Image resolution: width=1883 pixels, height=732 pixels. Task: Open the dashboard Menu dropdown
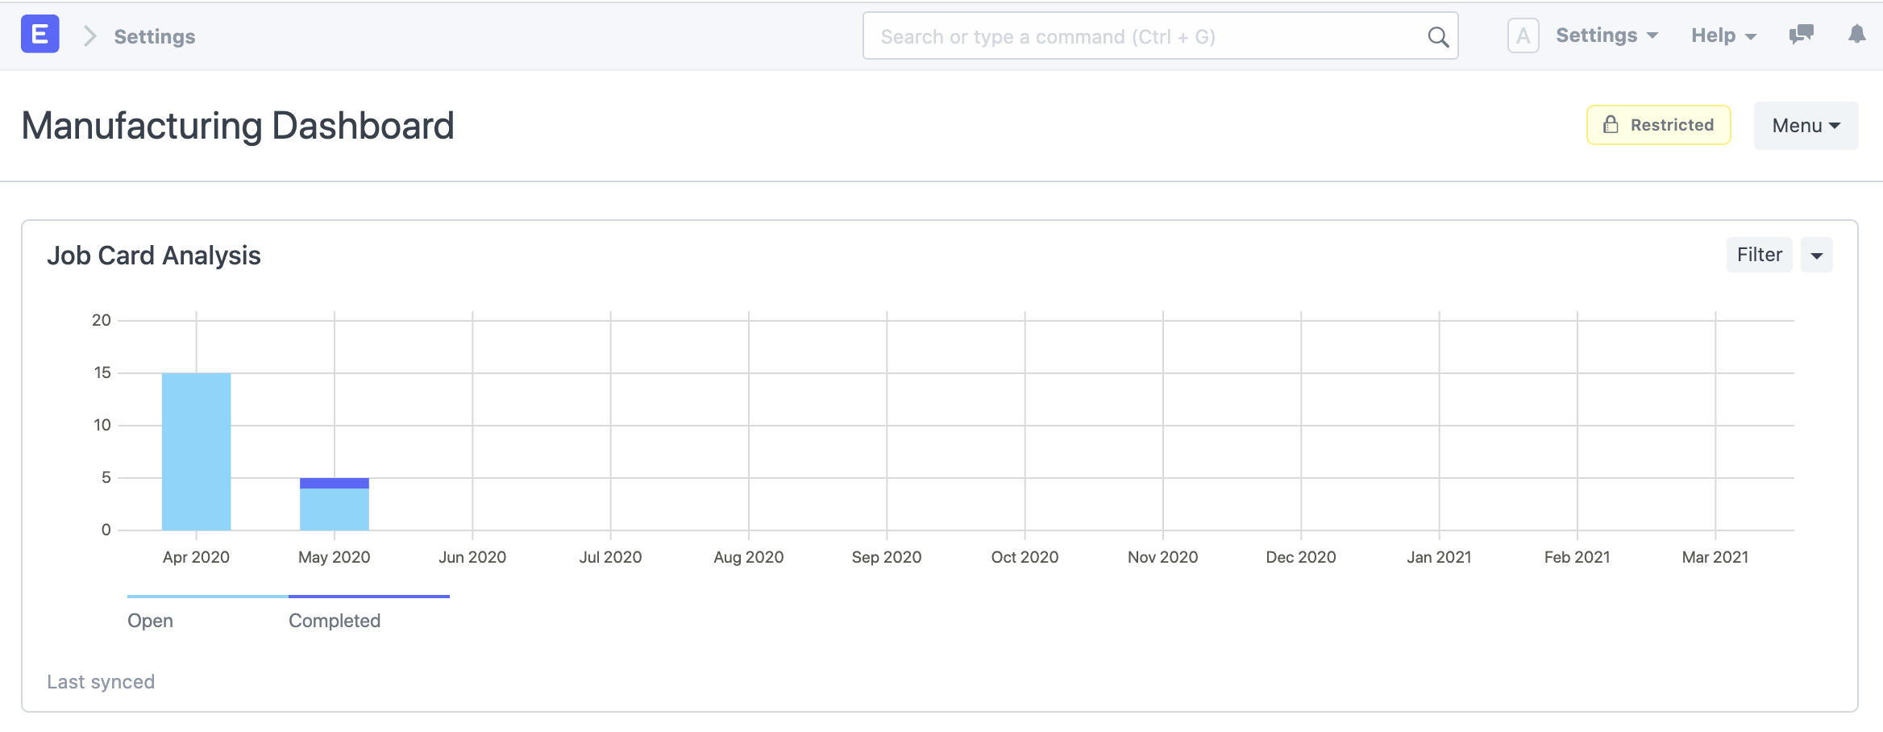1806,126
